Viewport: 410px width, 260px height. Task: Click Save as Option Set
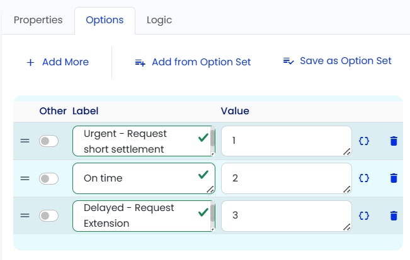(338, 61)
